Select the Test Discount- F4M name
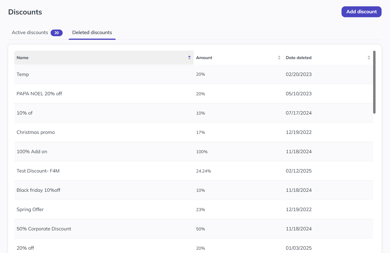Screen dimensions: 390x253 coord(38,171)
